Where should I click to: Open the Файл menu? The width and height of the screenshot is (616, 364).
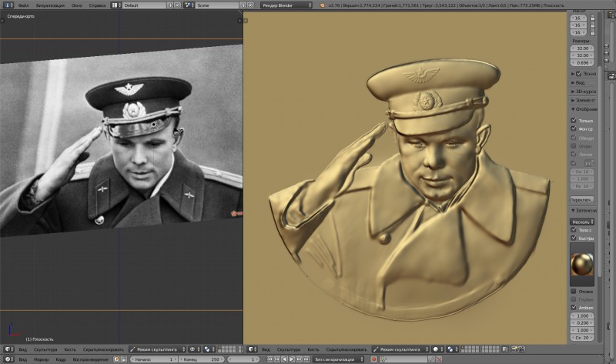point(23,5)
